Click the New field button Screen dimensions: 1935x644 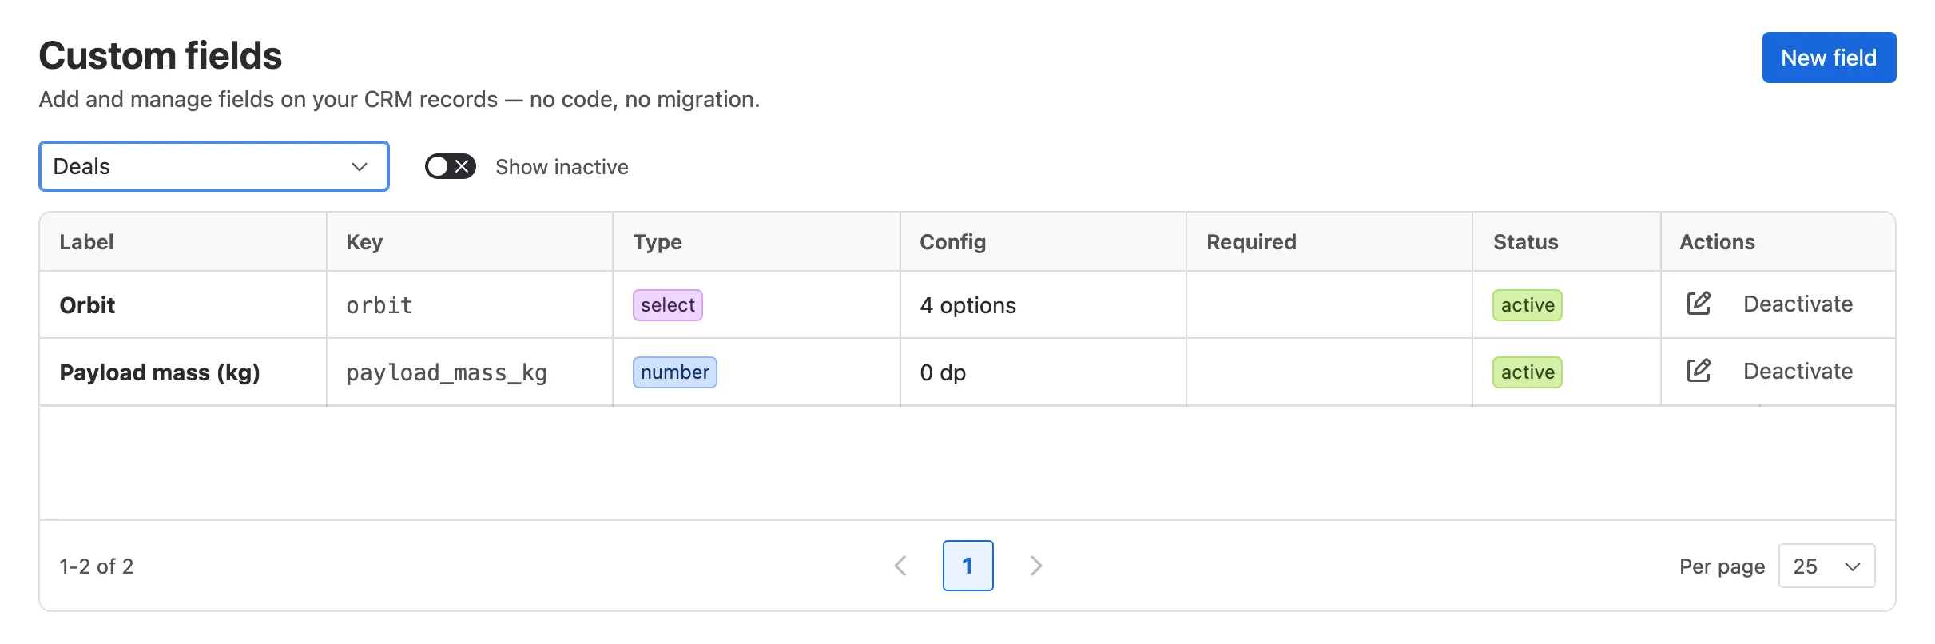(1829, 58)
